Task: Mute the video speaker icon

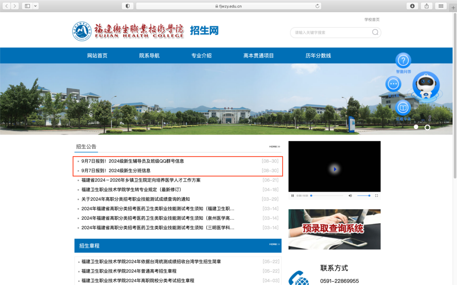Action: point(350,196)
